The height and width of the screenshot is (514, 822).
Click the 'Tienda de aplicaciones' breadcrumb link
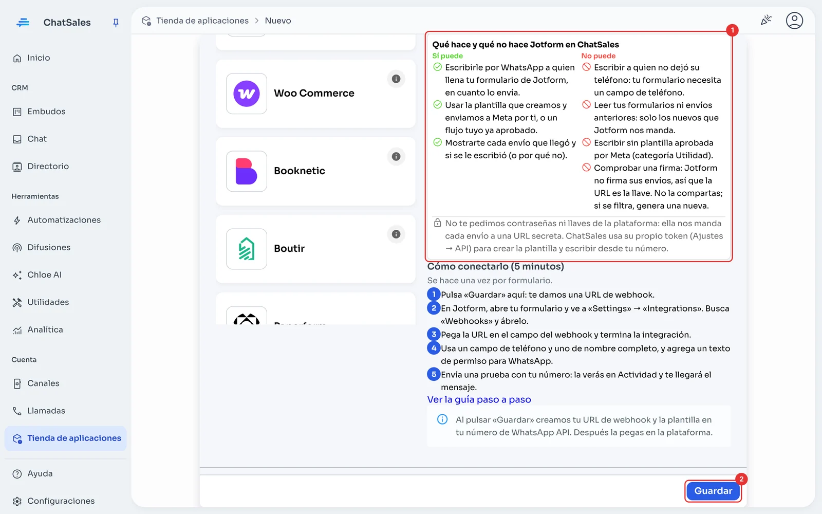pos(202,21)
